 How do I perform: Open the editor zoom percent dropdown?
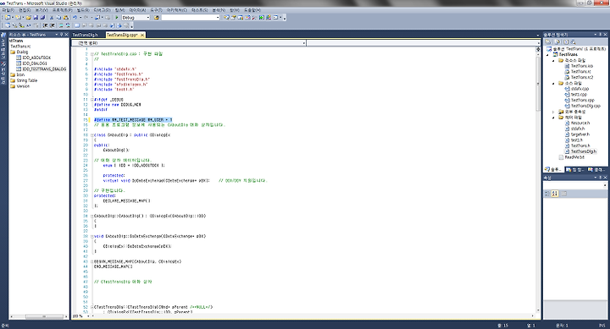click(88, 316)
